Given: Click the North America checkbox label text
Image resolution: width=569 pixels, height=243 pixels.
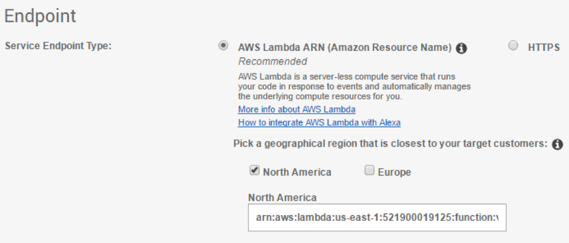Looking at the screenshot, I should coord(297,172).
